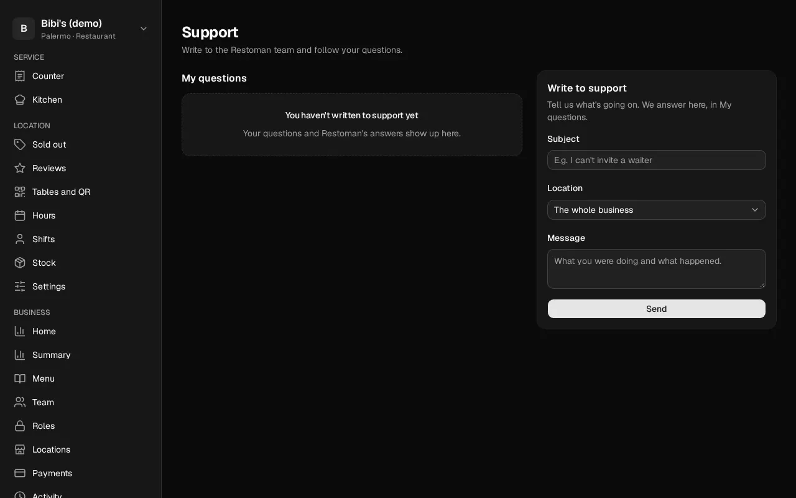
Task: Go to the Hours link
Action: tap(81, 215)
